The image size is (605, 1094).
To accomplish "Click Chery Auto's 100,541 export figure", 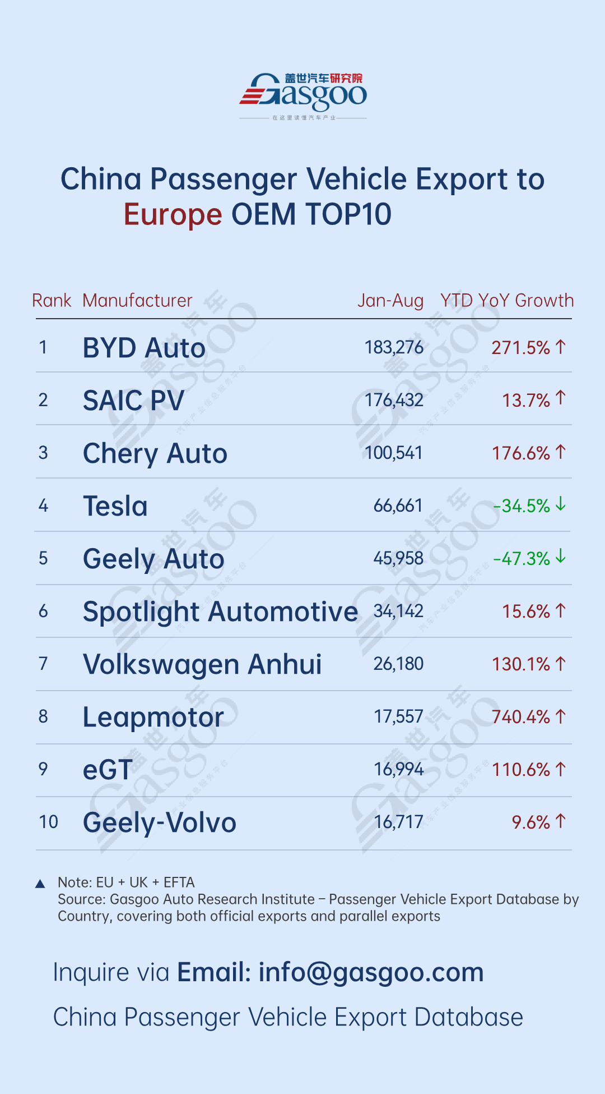I will (x=394, y=453).
